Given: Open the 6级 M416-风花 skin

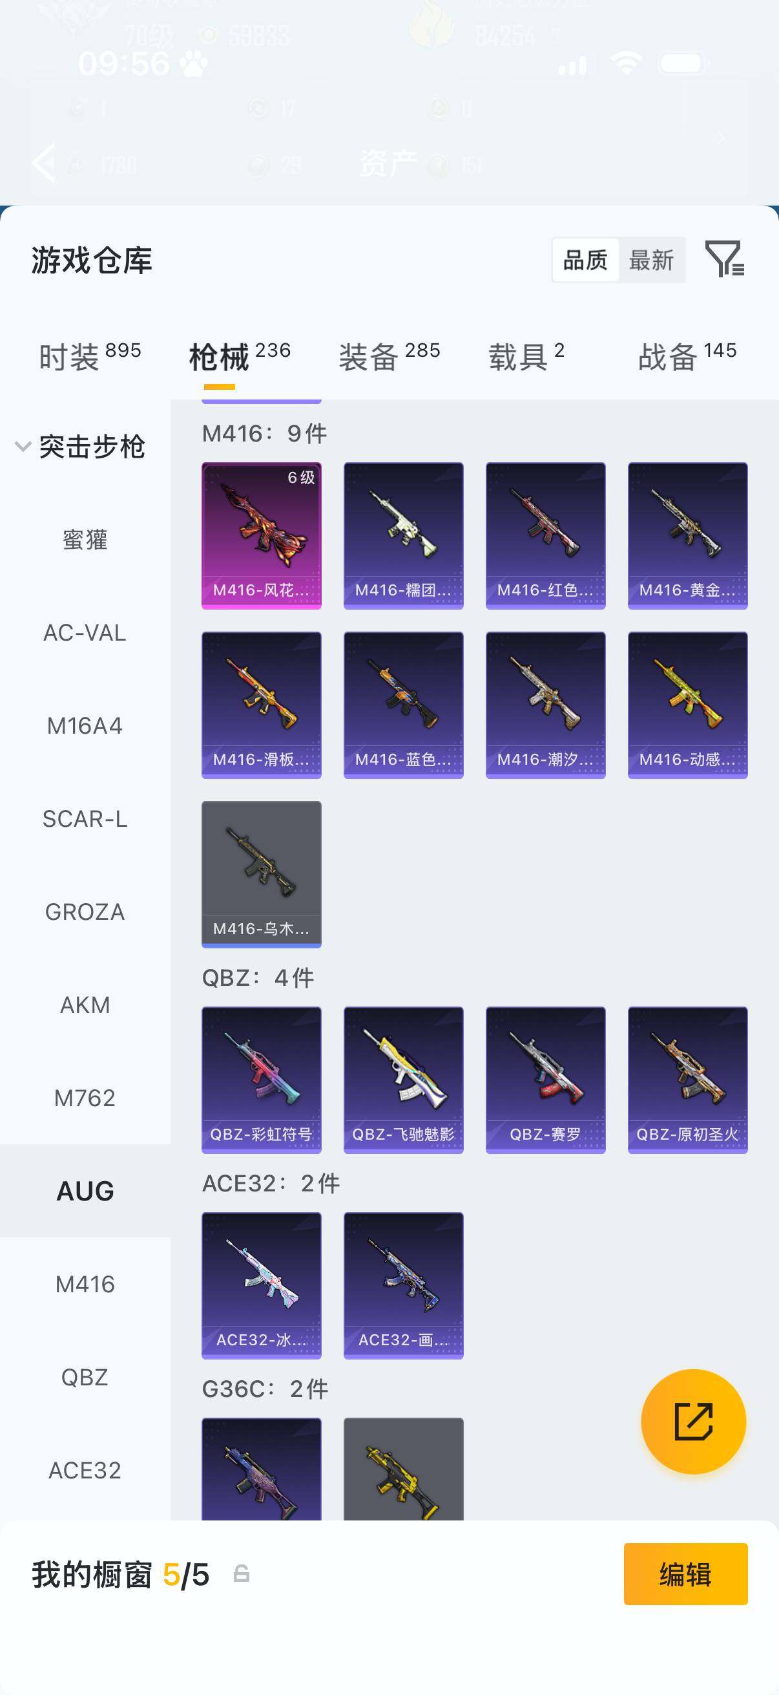Looking at the screenshot, I should tap(261, 536).
